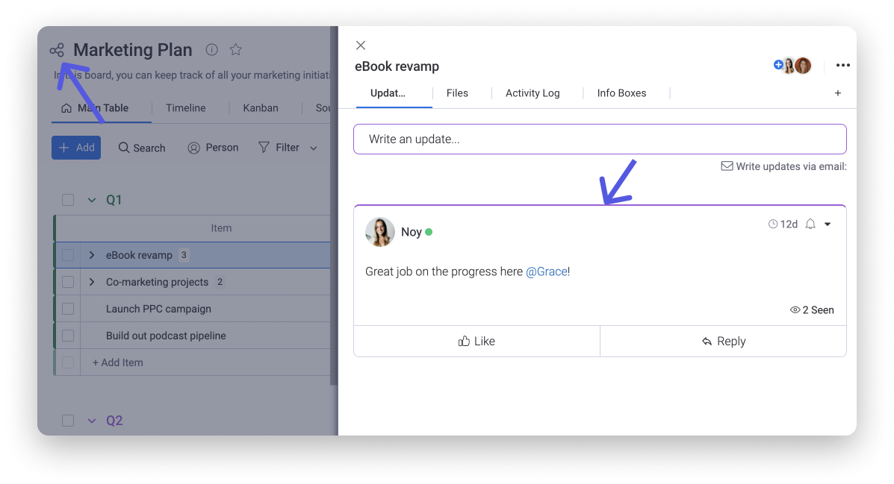The width and height of the screenshot is (894, 484).
Task: Open the Activity Log tab
Action: (533, 92)
